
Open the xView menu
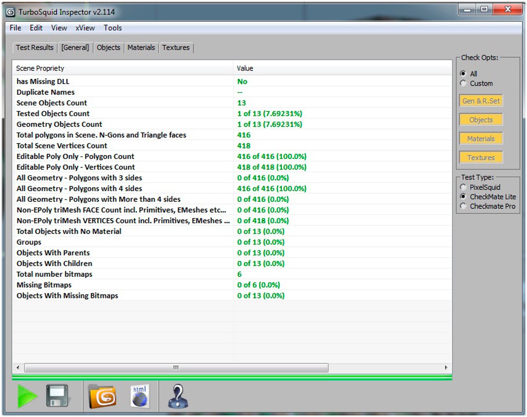coord(85,28)
